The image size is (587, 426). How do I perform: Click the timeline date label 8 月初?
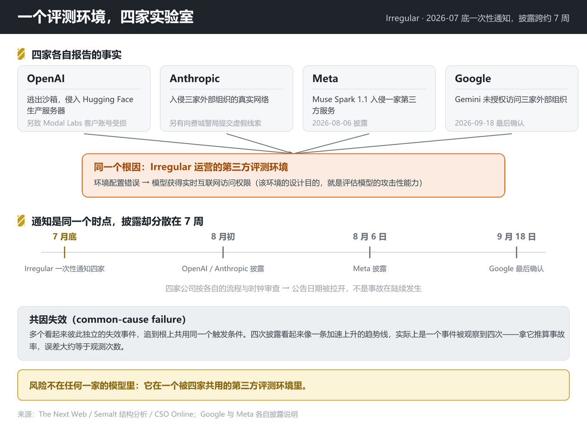tap(223, 236)
